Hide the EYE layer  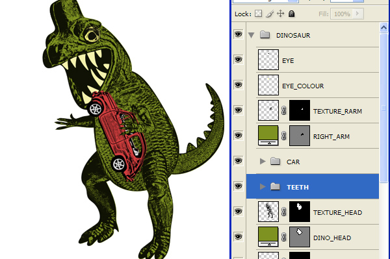point(239,60)
